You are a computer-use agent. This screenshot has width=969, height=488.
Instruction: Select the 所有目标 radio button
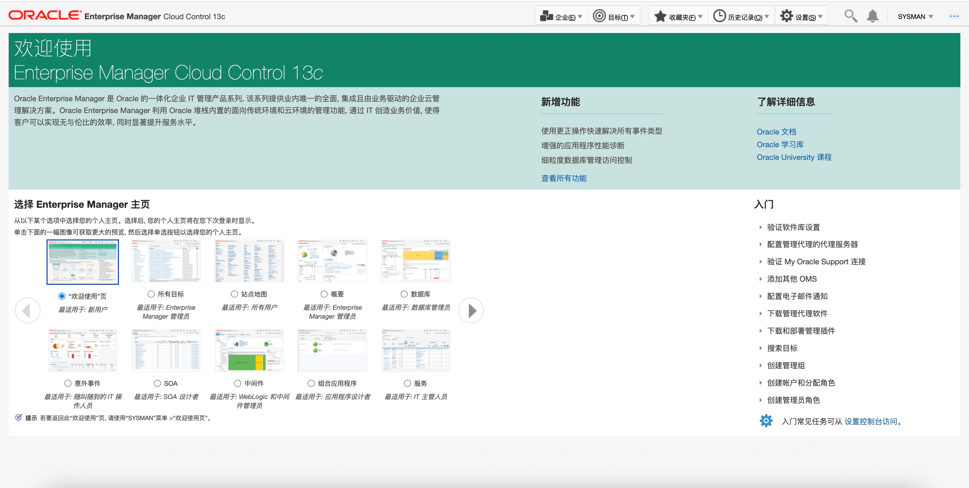151,294
